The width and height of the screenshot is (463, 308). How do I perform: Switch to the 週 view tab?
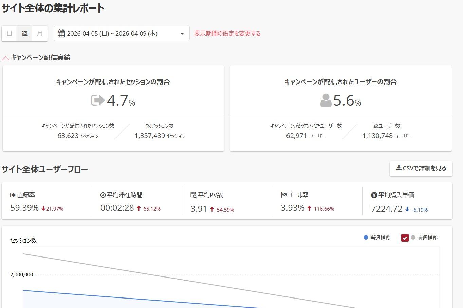coord(24,33)
